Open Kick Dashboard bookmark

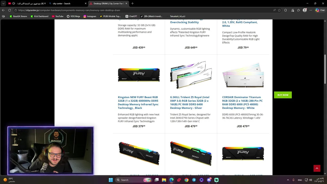39,16
